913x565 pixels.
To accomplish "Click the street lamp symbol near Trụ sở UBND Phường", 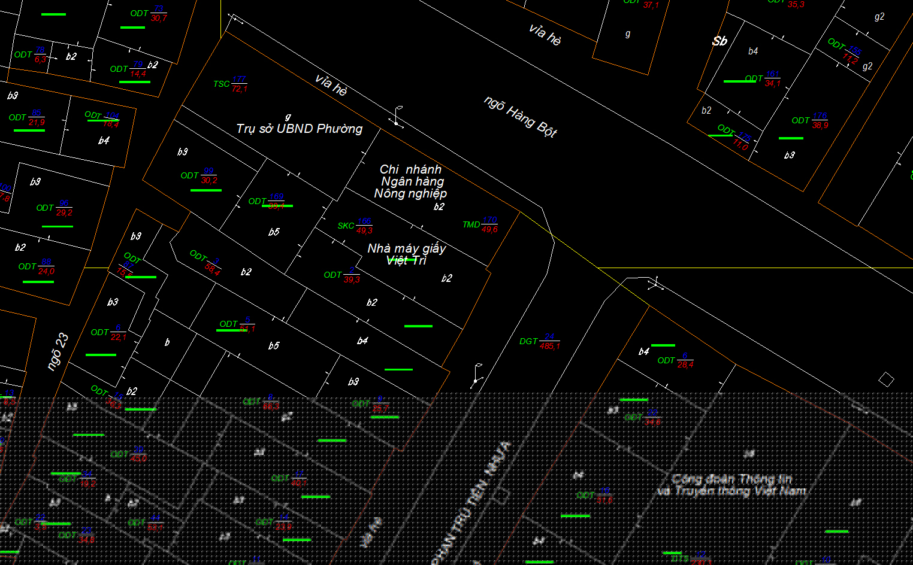I will point(397,117).
